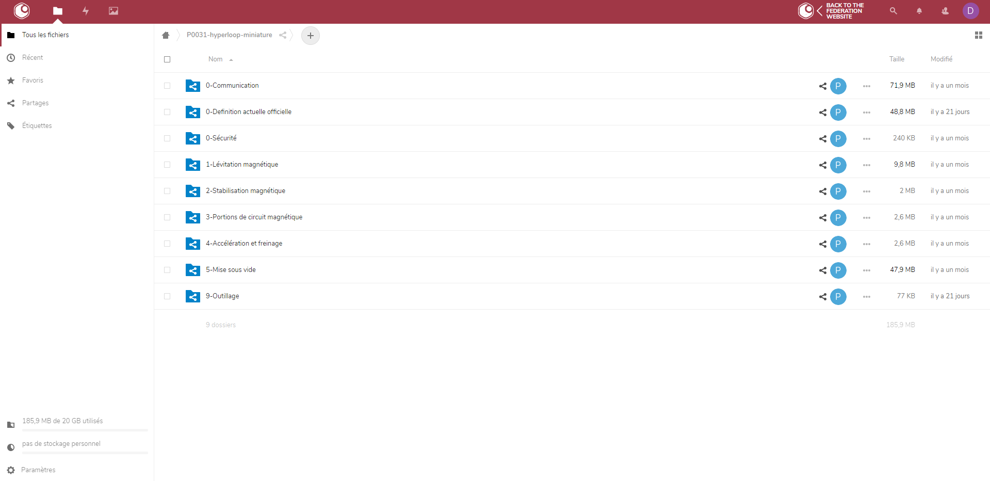Open the Gallery app icon
Image resolution: width=990 pixels, height=481 pixels.
(113, 11)
